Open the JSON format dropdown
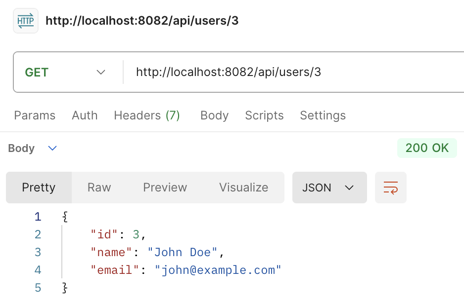The image size is (464, 303). 329,188
